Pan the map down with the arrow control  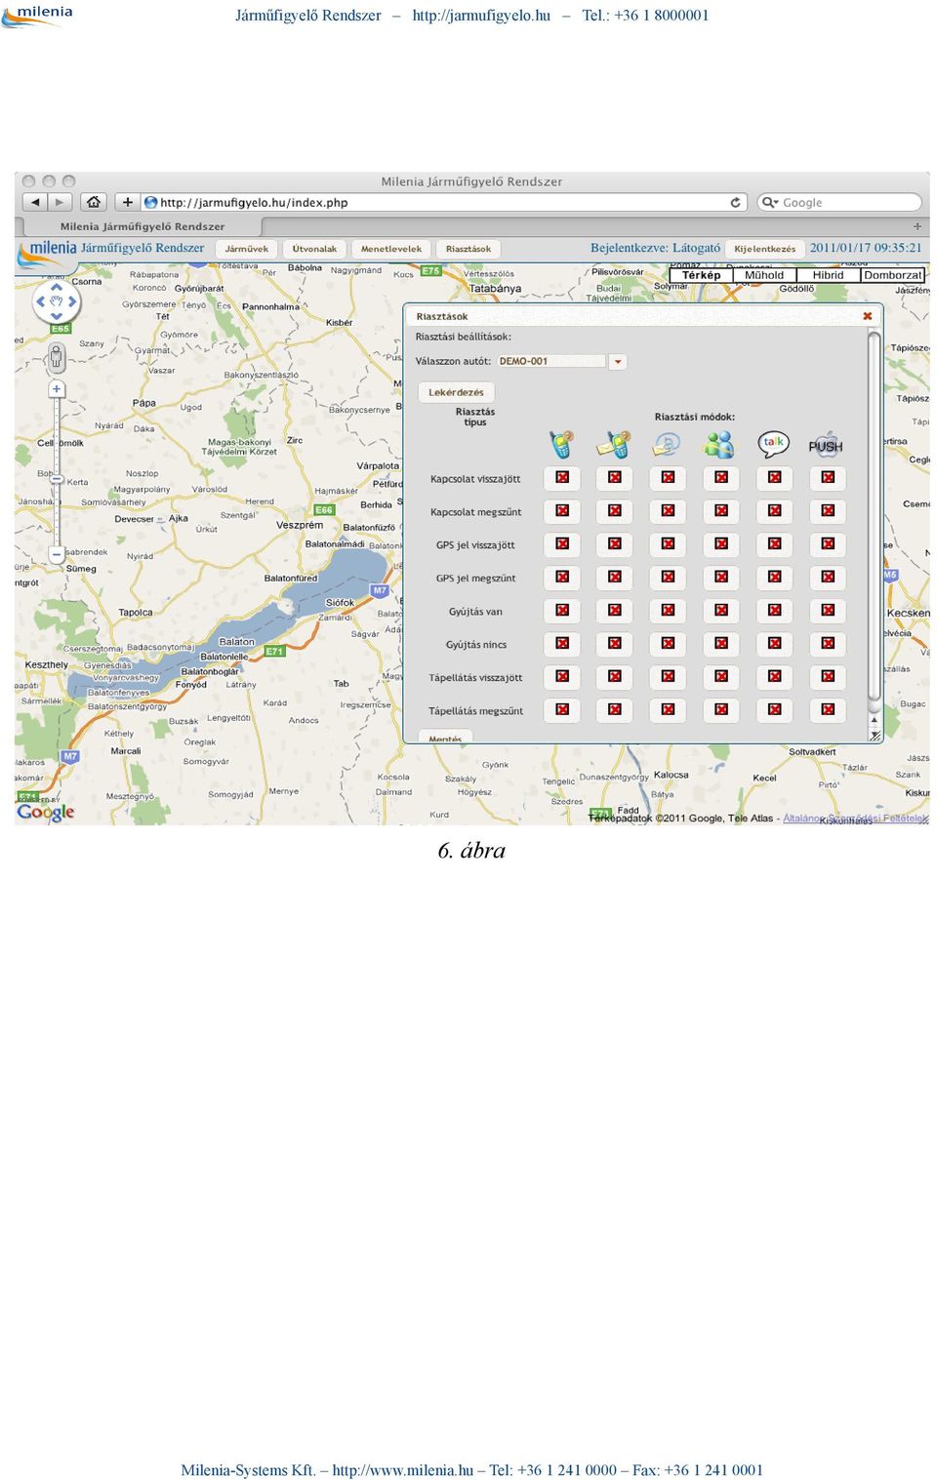pyautogui.click(x=56, y=316)
